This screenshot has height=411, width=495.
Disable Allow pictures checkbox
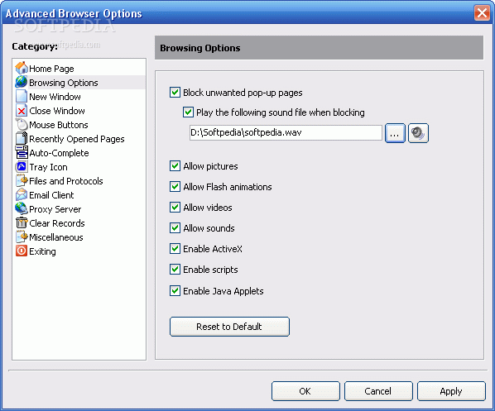[x=175, y=166]
